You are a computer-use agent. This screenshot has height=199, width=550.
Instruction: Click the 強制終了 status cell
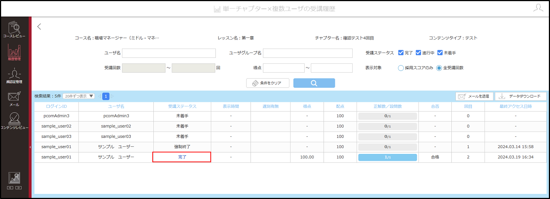pyautogui.click(x=182, y=147)
